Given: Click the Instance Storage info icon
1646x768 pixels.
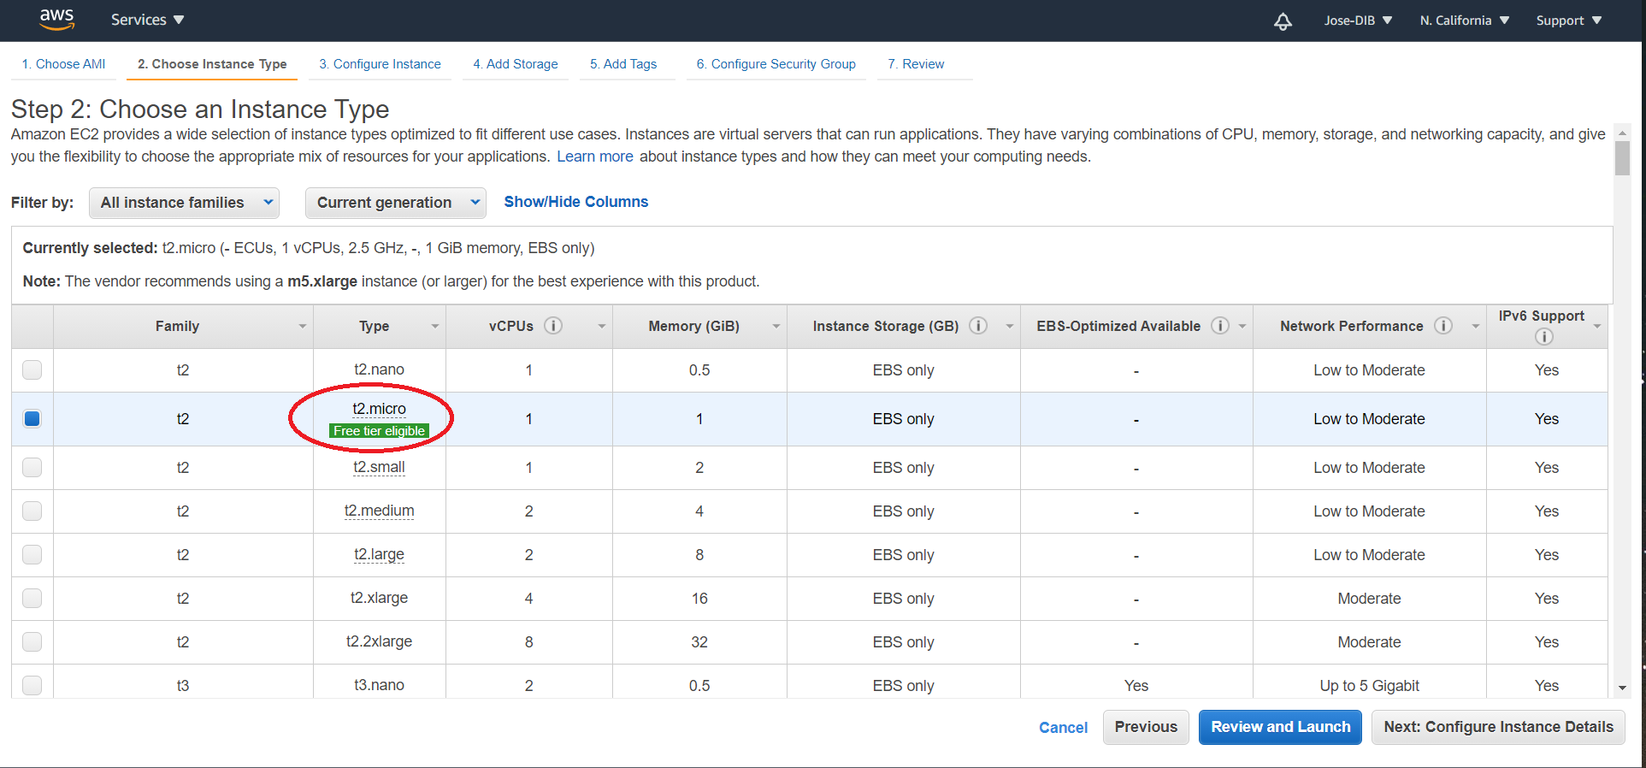Looking at the screenshot, I should pyautogui.click(x=978, y=326).
